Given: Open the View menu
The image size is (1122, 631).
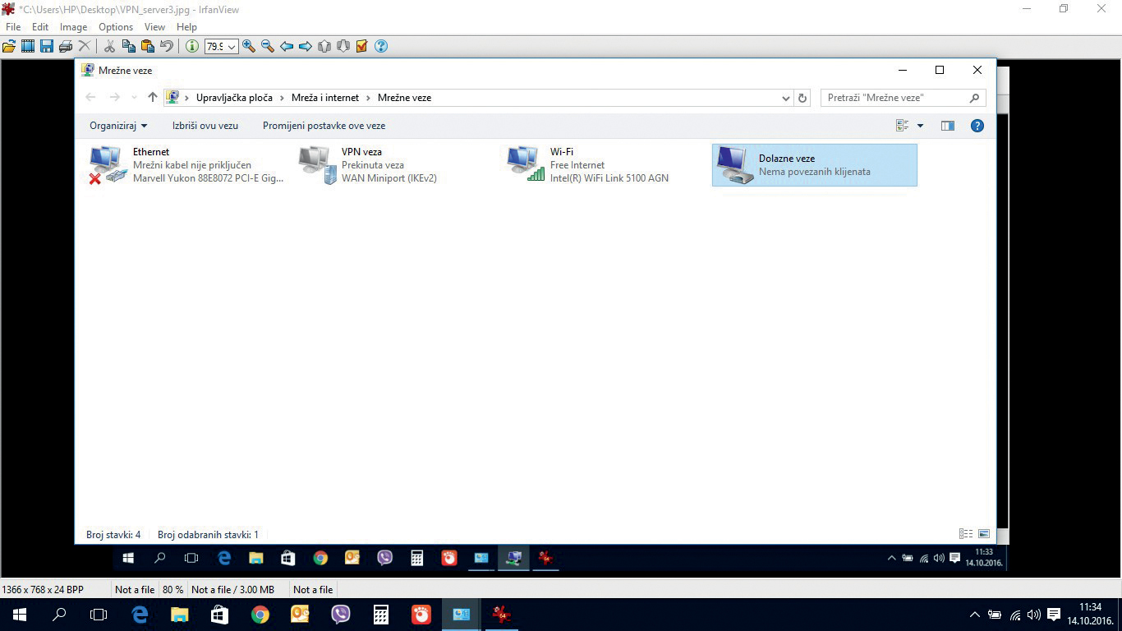Looking at the screenshot, I should pos(154,27).
